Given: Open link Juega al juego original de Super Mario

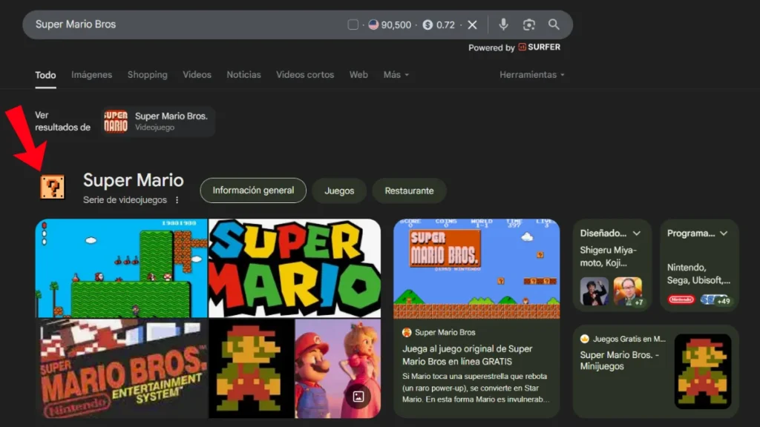Looking at the screenshot, I should pos(468,355).
